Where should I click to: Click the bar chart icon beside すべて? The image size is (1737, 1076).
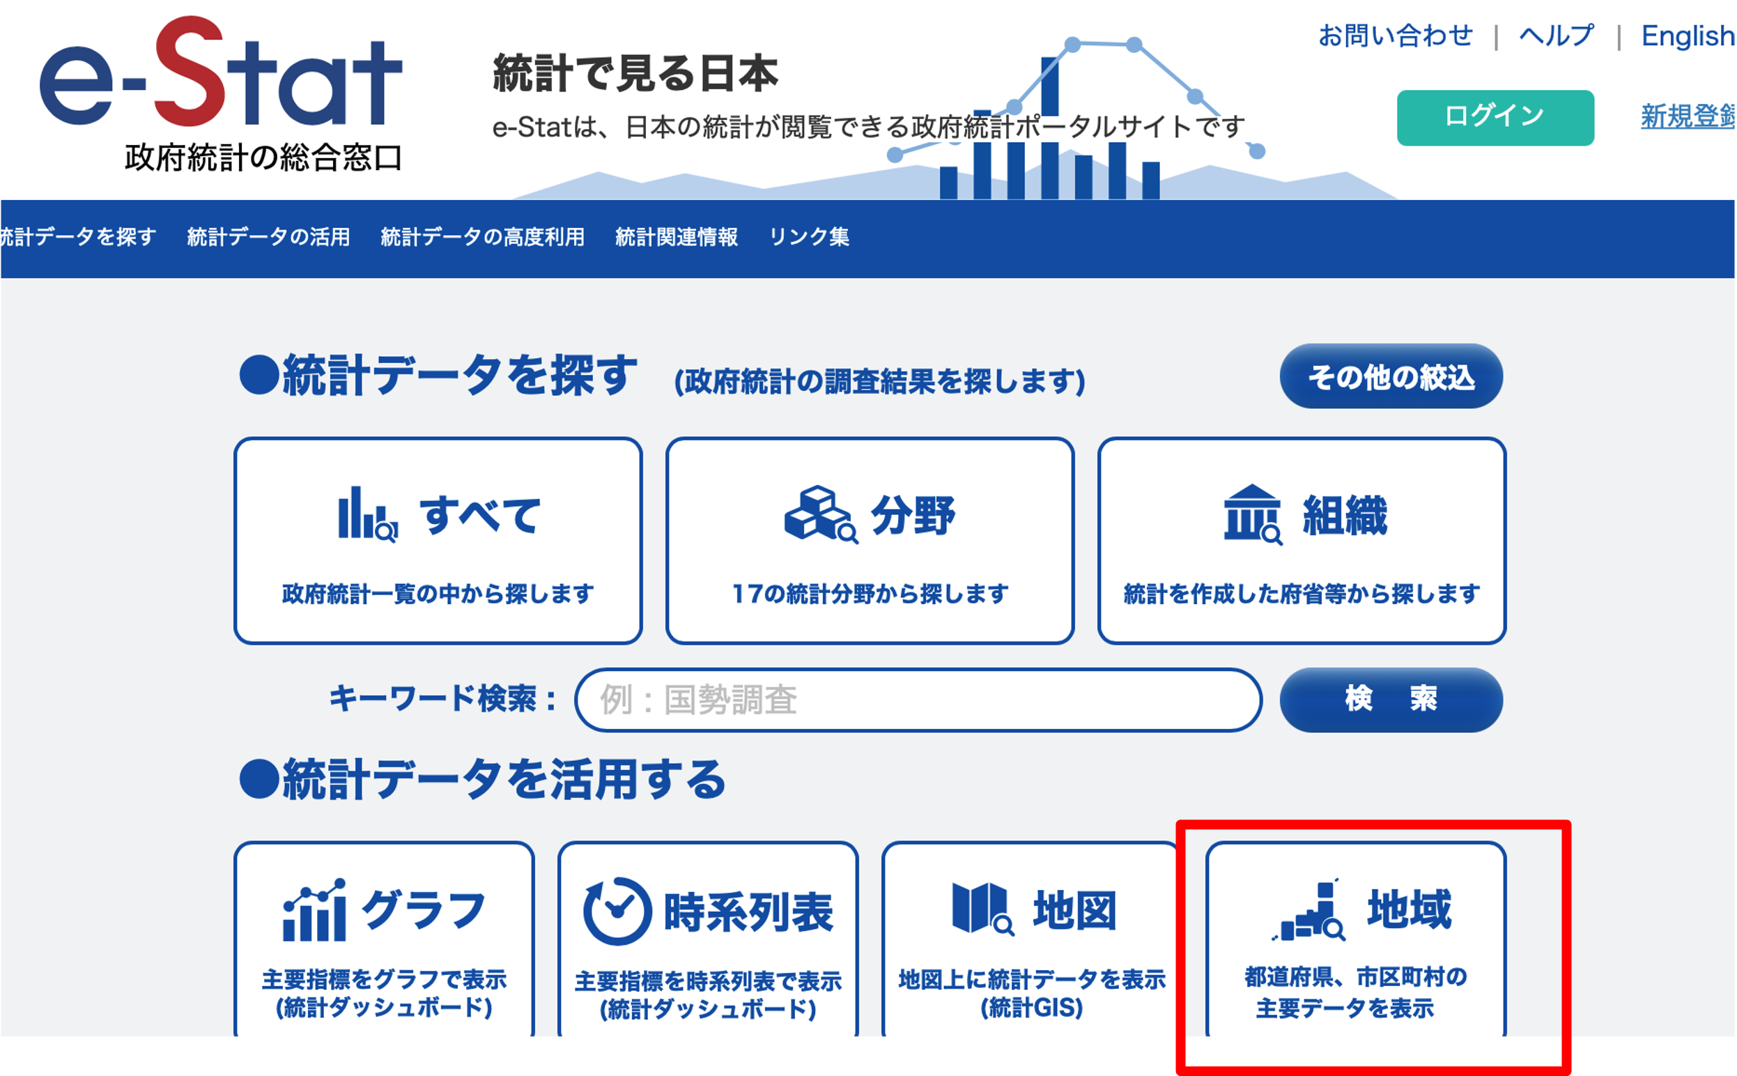pos(368,514)
